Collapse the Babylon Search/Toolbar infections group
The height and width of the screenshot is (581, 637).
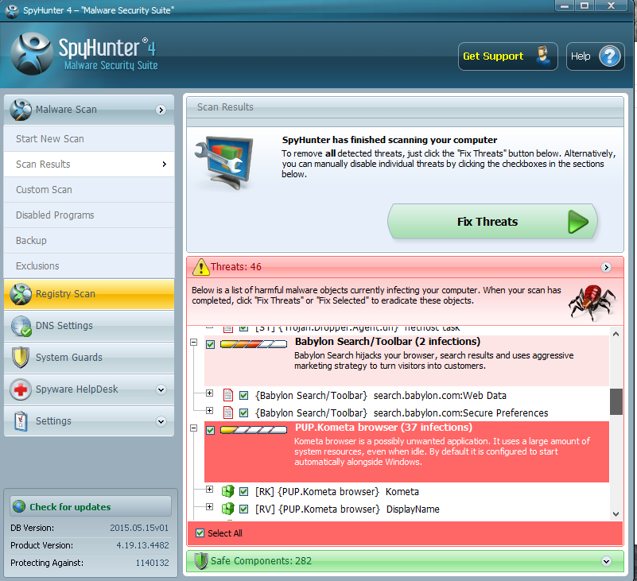click(x=192, y=343)
